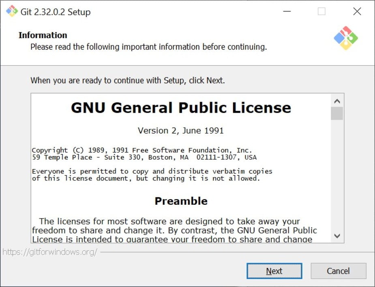Image resolution: width=375 pixels, height=287 pixels.
Task: Click the 'Everyone is permitted to copy' paragraph
Action: tap(152, 175)
